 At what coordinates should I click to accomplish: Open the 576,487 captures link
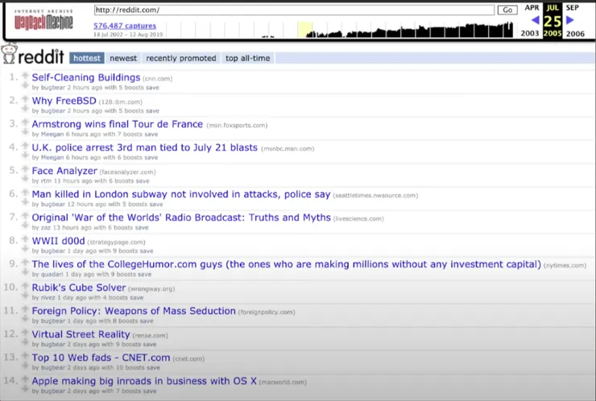125,26
